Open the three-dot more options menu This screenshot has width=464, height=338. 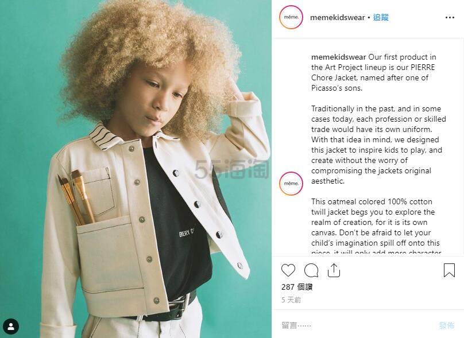450,18
